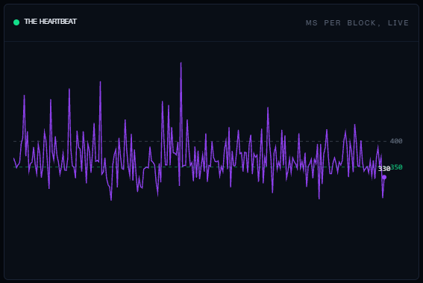Click the blank header space between title and units
The image size is (423, 283).
[191, 22]
